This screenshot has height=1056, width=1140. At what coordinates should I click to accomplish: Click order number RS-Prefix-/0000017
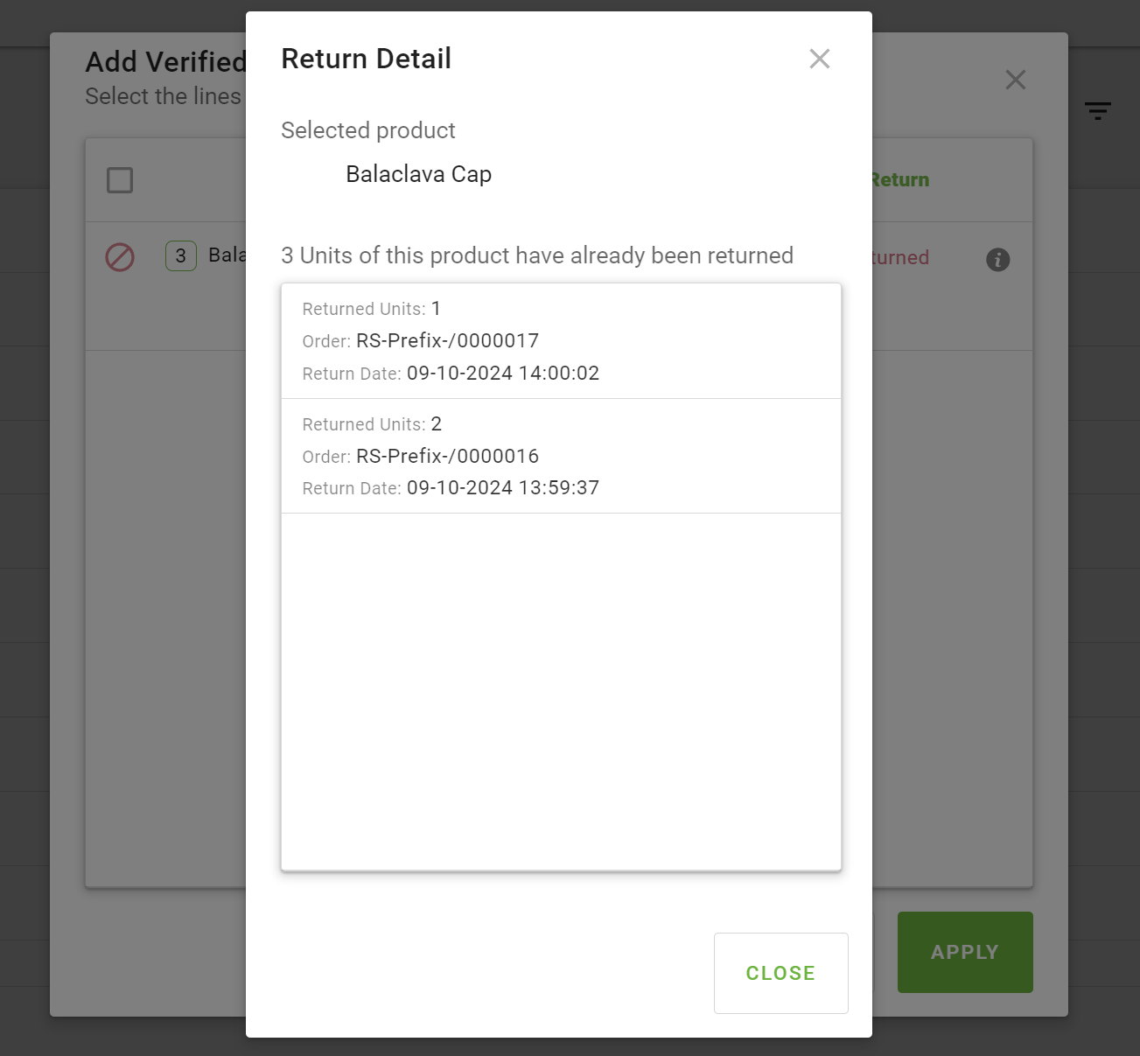(447, 341)
